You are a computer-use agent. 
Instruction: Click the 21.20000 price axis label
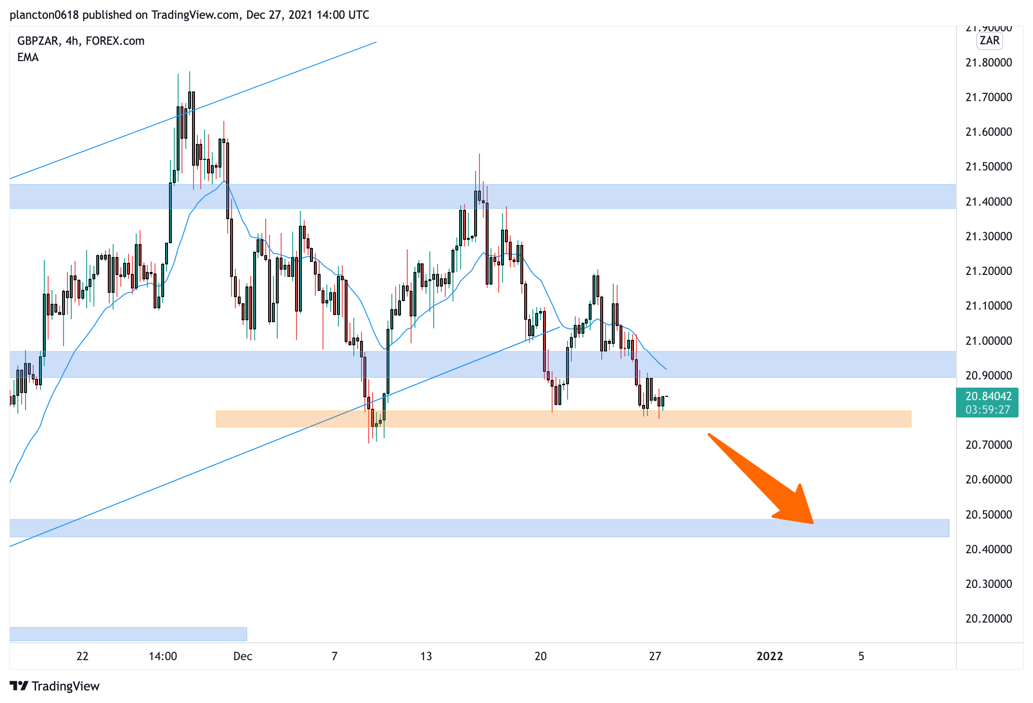[x=989, y=271]
